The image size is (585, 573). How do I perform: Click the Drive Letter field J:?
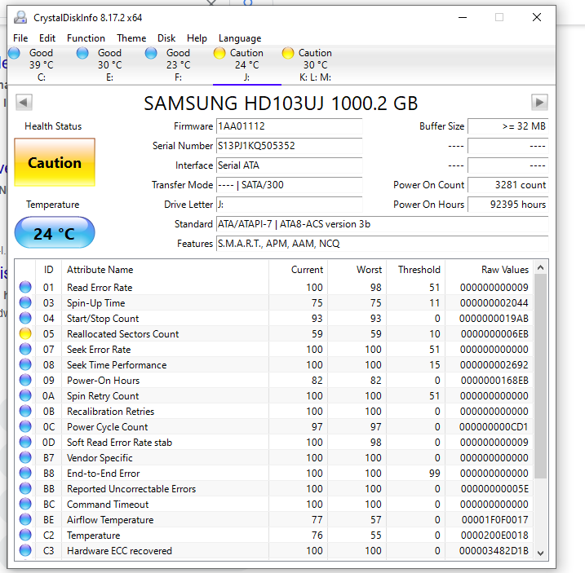tap(289, 205)
